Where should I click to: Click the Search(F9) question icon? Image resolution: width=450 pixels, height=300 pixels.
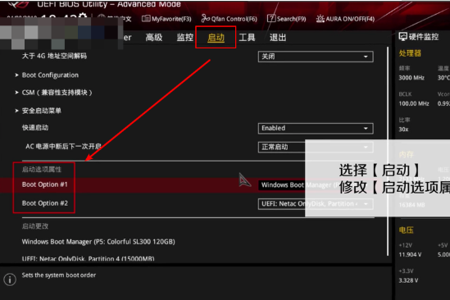point(271,18)
